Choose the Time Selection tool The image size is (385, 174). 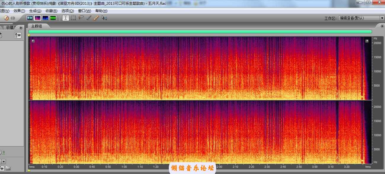pyautogui.click(x=66, y=18)
